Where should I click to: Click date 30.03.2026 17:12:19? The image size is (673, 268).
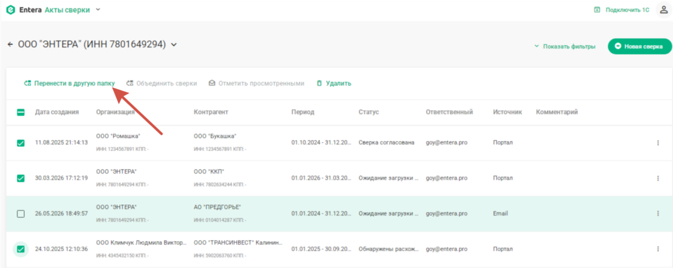point(62,178)
